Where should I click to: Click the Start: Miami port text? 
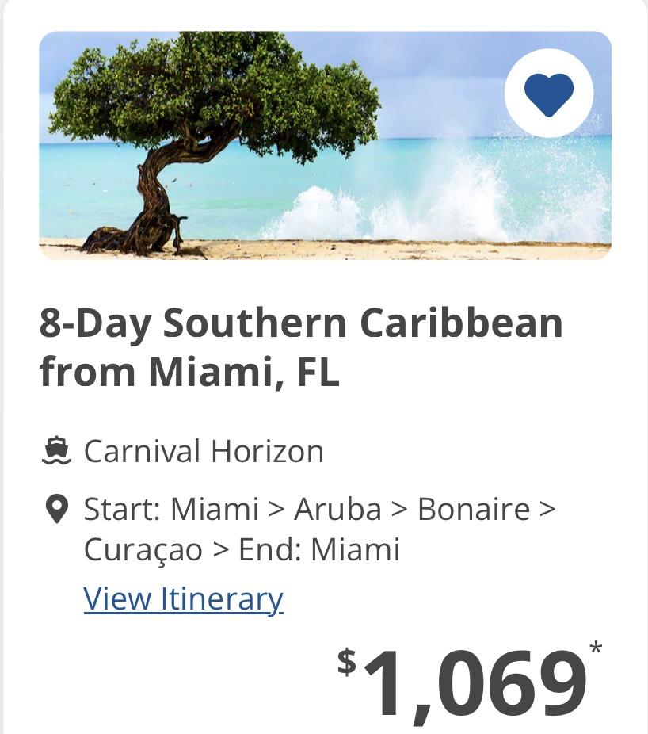point(171,509)
